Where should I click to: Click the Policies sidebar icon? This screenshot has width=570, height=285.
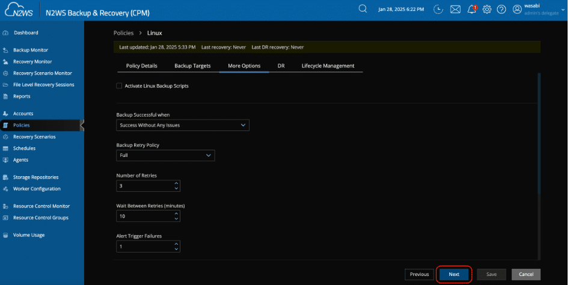coord(5,126)
